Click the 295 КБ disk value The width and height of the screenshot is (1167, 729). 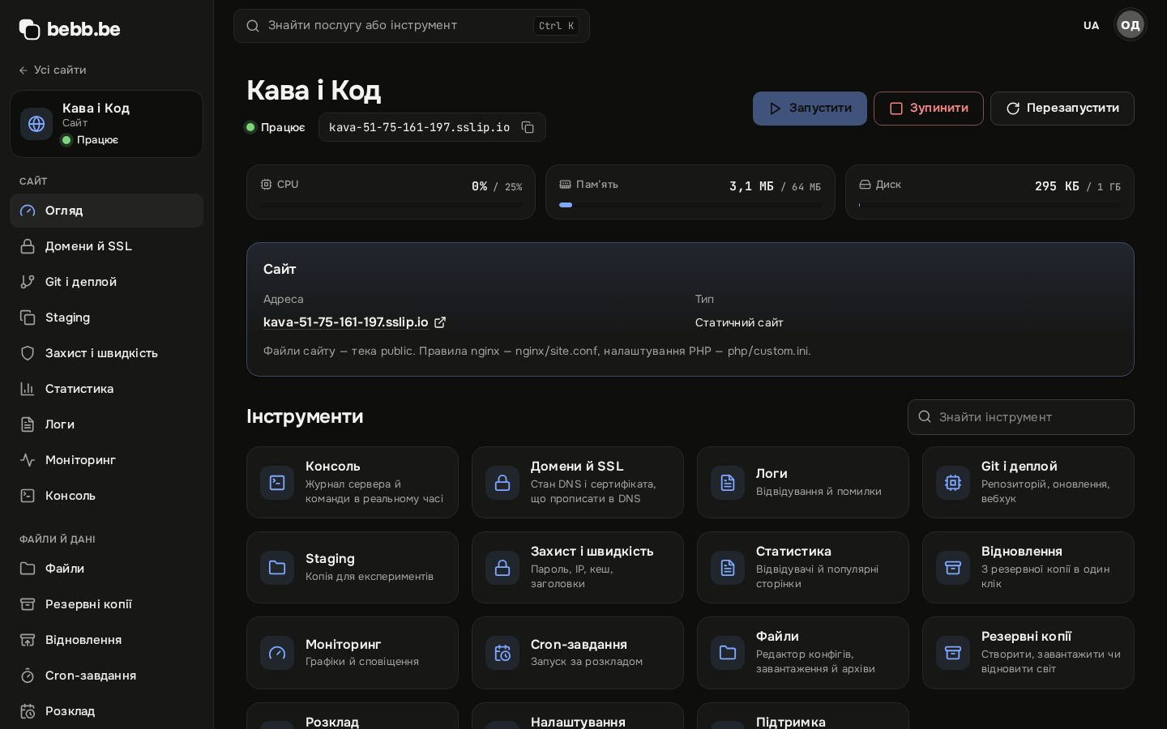[x=1057, y=186]
